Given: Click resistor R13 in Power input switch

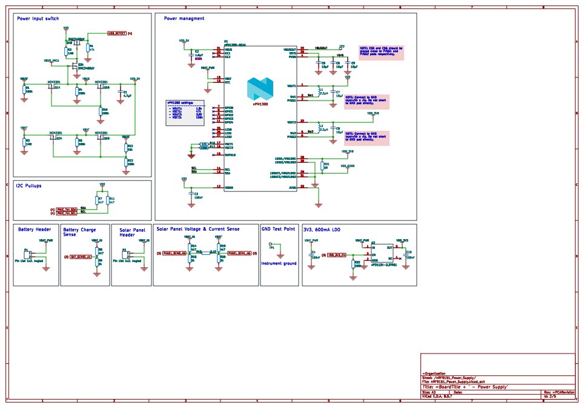Looking at the screenshot, I should 126,162.
